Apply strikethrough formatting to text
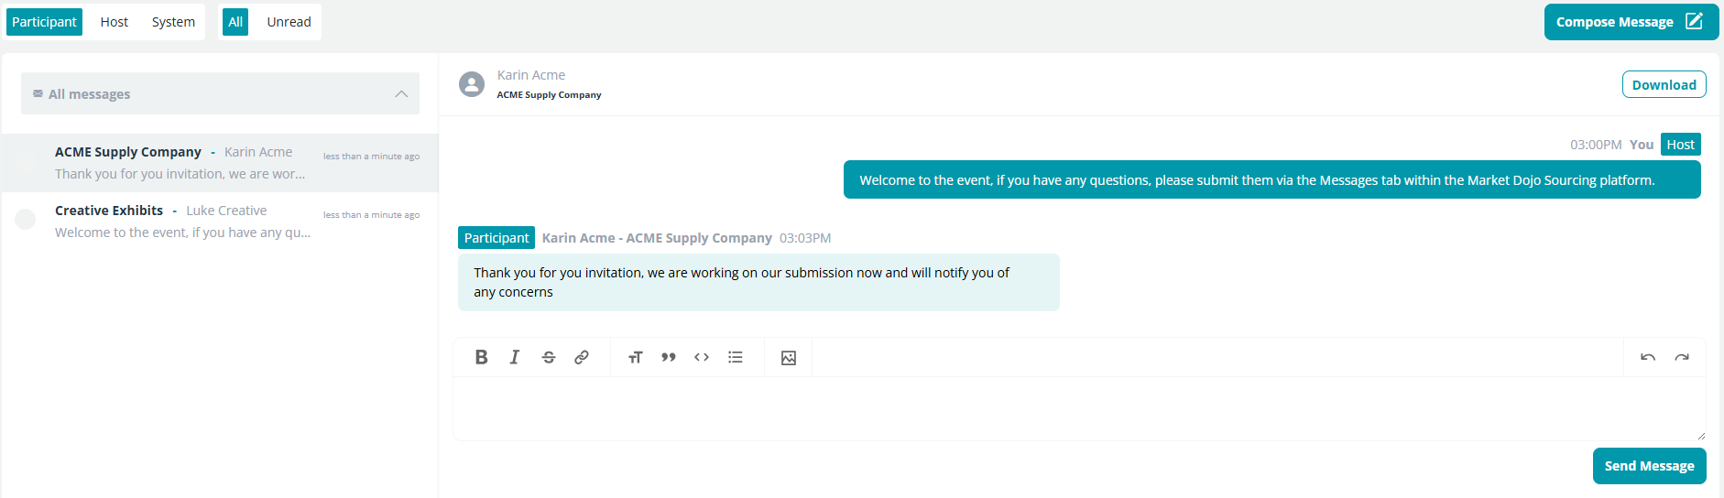Image resolution: width=1724 pixels, height=498 pixels. pyautogui.click(x=549, y=357)
